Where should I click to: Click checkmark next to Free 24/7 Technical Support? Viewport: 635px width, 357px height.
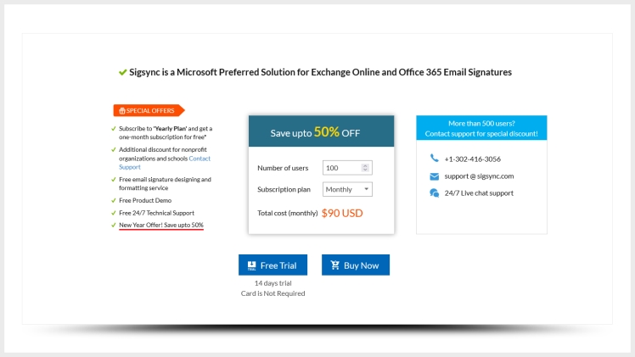[114, 213]
